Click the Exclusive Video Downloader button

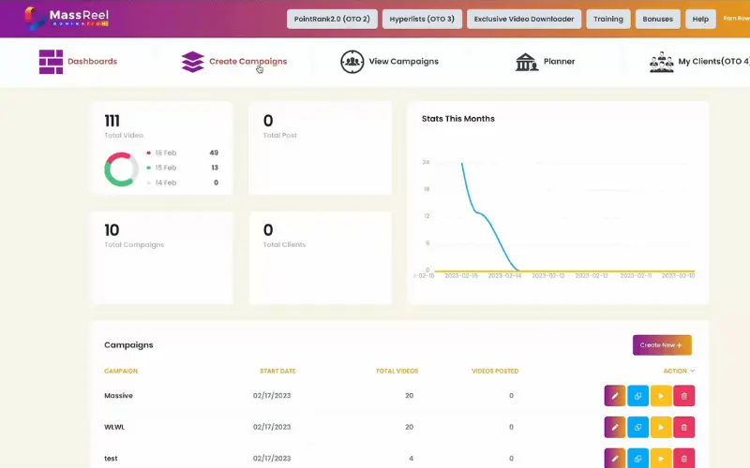coord(524,19)
